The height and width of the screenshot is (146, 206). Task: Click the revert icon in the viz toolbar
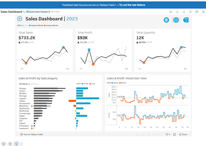(148, 135)
